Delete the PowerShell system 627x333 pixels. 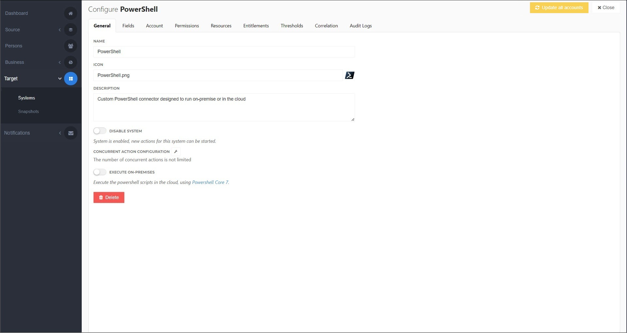[109, 198]
